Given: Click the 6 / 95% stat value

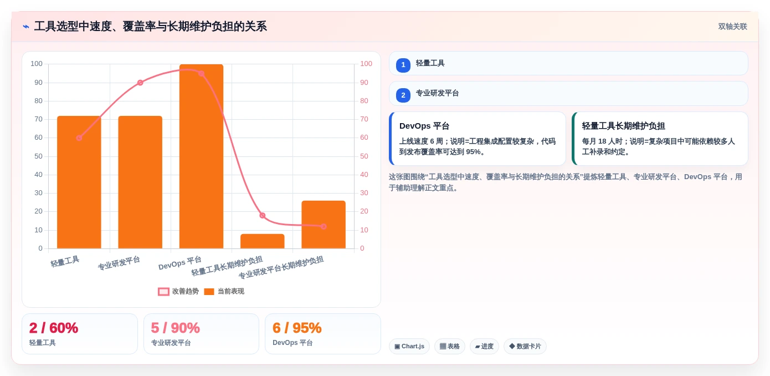Looking at the screenshot, I should 297,328.
